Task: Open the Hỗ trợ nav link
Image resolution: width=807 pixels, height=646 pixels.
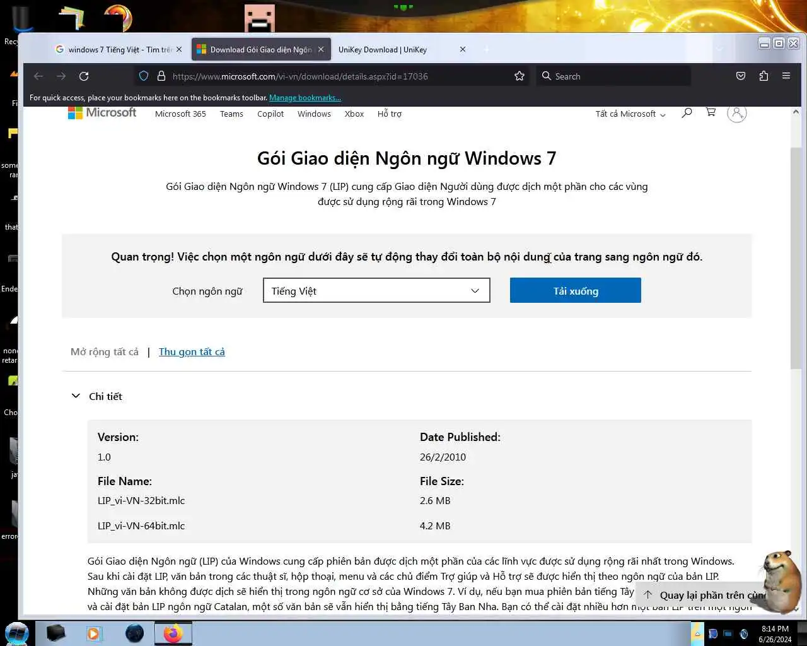Action: tap(390, 114)
